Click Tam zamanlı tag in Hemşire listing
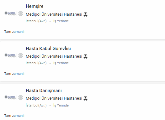Screen dimensions: 165x120 pyautogui.click(x=14, y=32)
